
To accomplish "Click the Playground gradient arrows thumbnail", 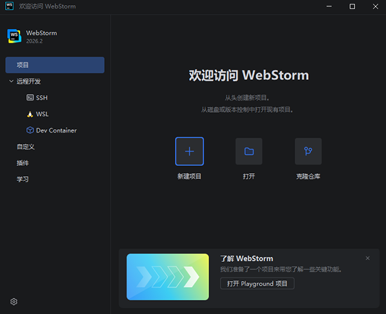I will pyautogui.click(x=168, y=277).
